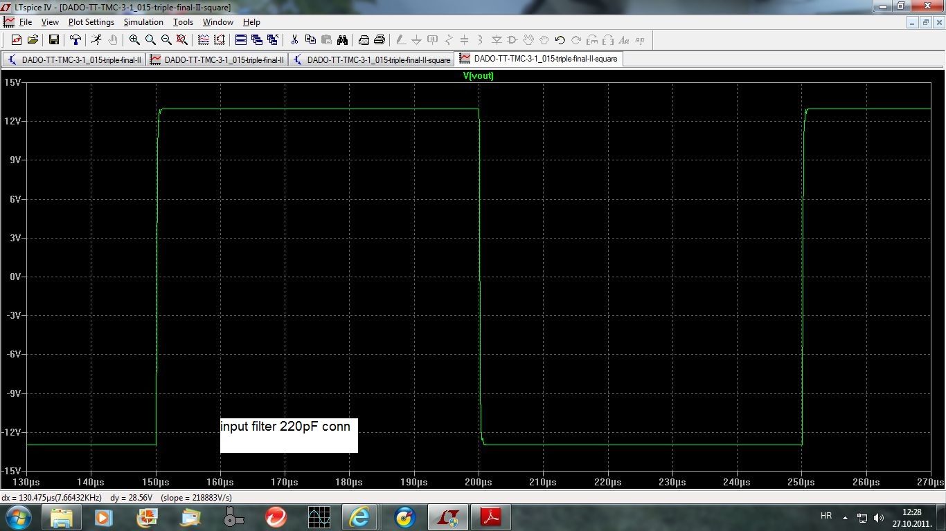Open the Windows Start menu
Viewport: 946px width, 531px height.
[x=18, y=516]
